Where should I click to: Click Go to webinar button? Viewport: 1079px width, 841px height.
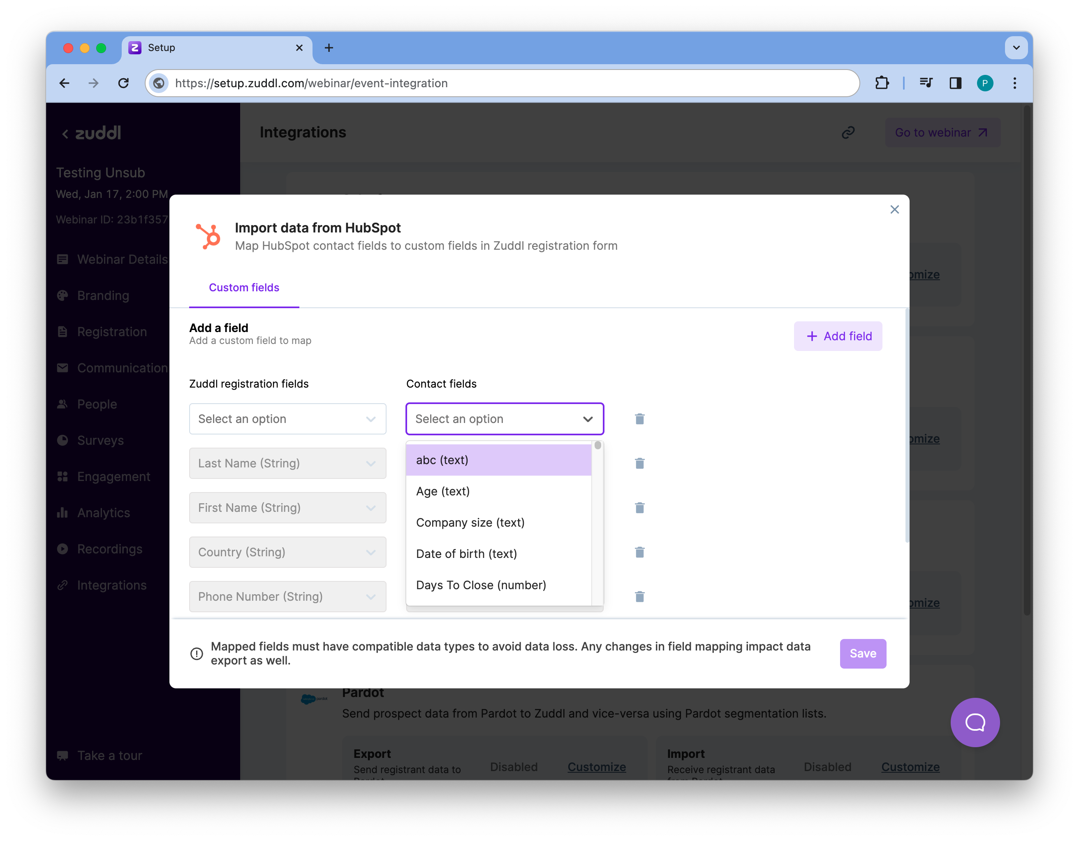point(942,132)
